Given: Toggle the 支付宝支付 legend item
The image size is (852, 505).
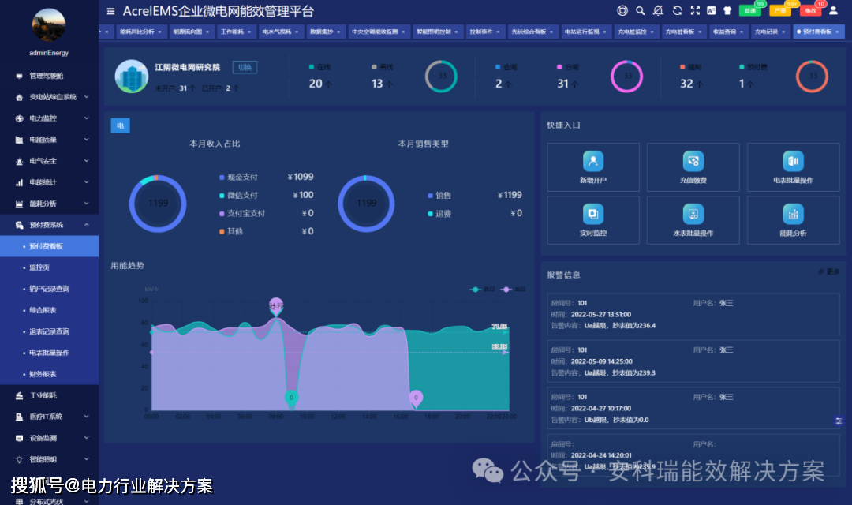Looking at the screenshot, I should pos(242,213).
